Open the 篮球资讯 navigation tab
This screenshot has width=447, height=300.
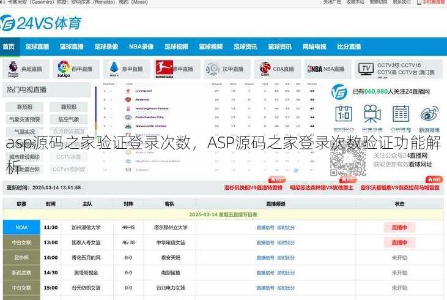point(279,47)
